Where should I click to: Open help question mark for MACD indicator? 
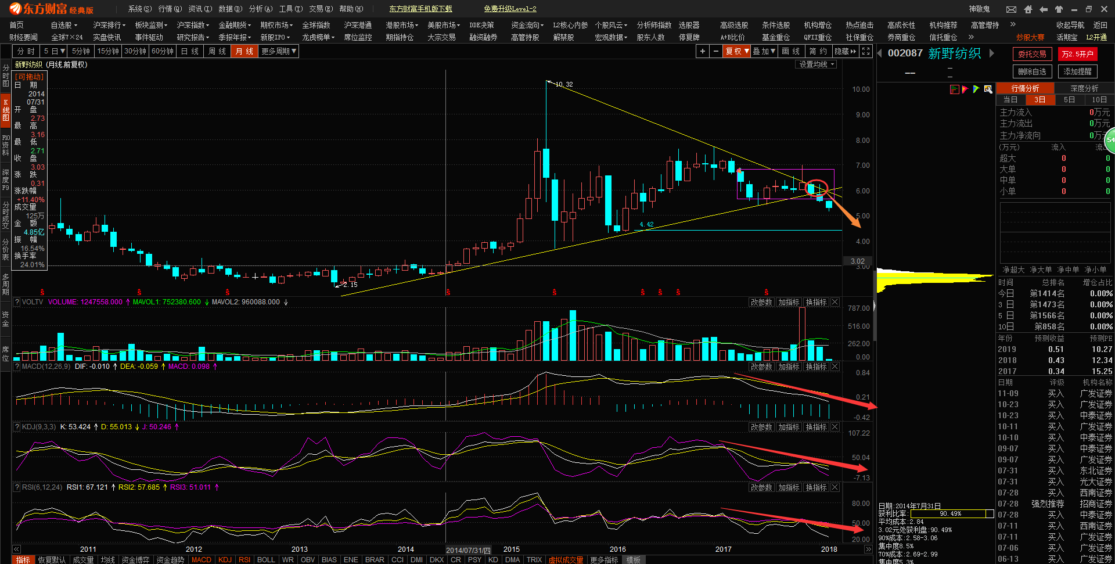tap(17, 367)
